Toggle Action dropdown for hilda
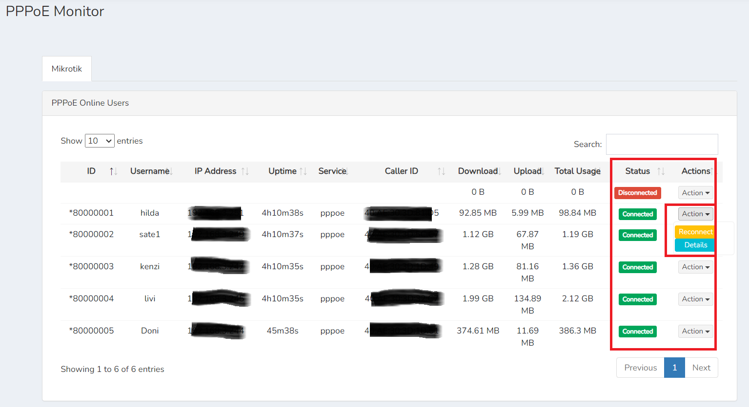Image resolution: width=749 pixels, height=407 pixels. pyautogui.click(x=696, y=214)
